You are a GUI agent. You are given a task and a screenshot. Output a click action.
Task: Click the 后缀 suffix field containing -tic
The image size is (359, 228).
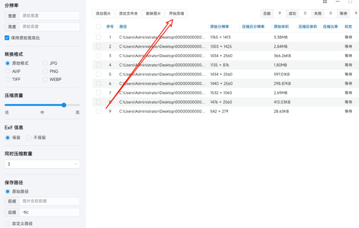[49, 212]
